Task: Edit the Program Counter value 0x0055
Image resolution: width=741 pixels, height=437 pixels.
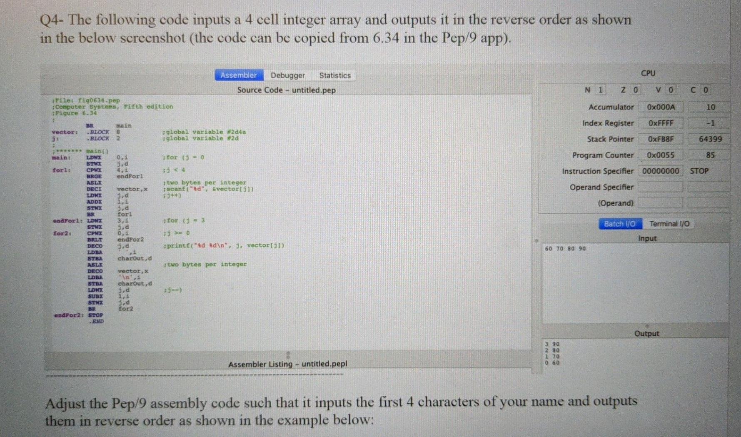Action: pyautogui.click(x=661, y=155)
